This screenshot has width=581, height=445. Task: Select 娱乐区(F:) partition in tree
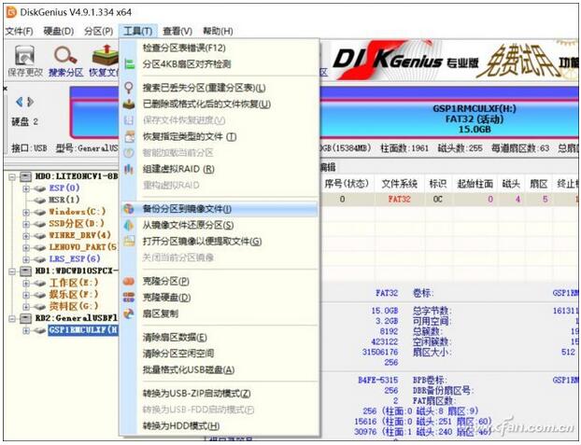point(74,295)
